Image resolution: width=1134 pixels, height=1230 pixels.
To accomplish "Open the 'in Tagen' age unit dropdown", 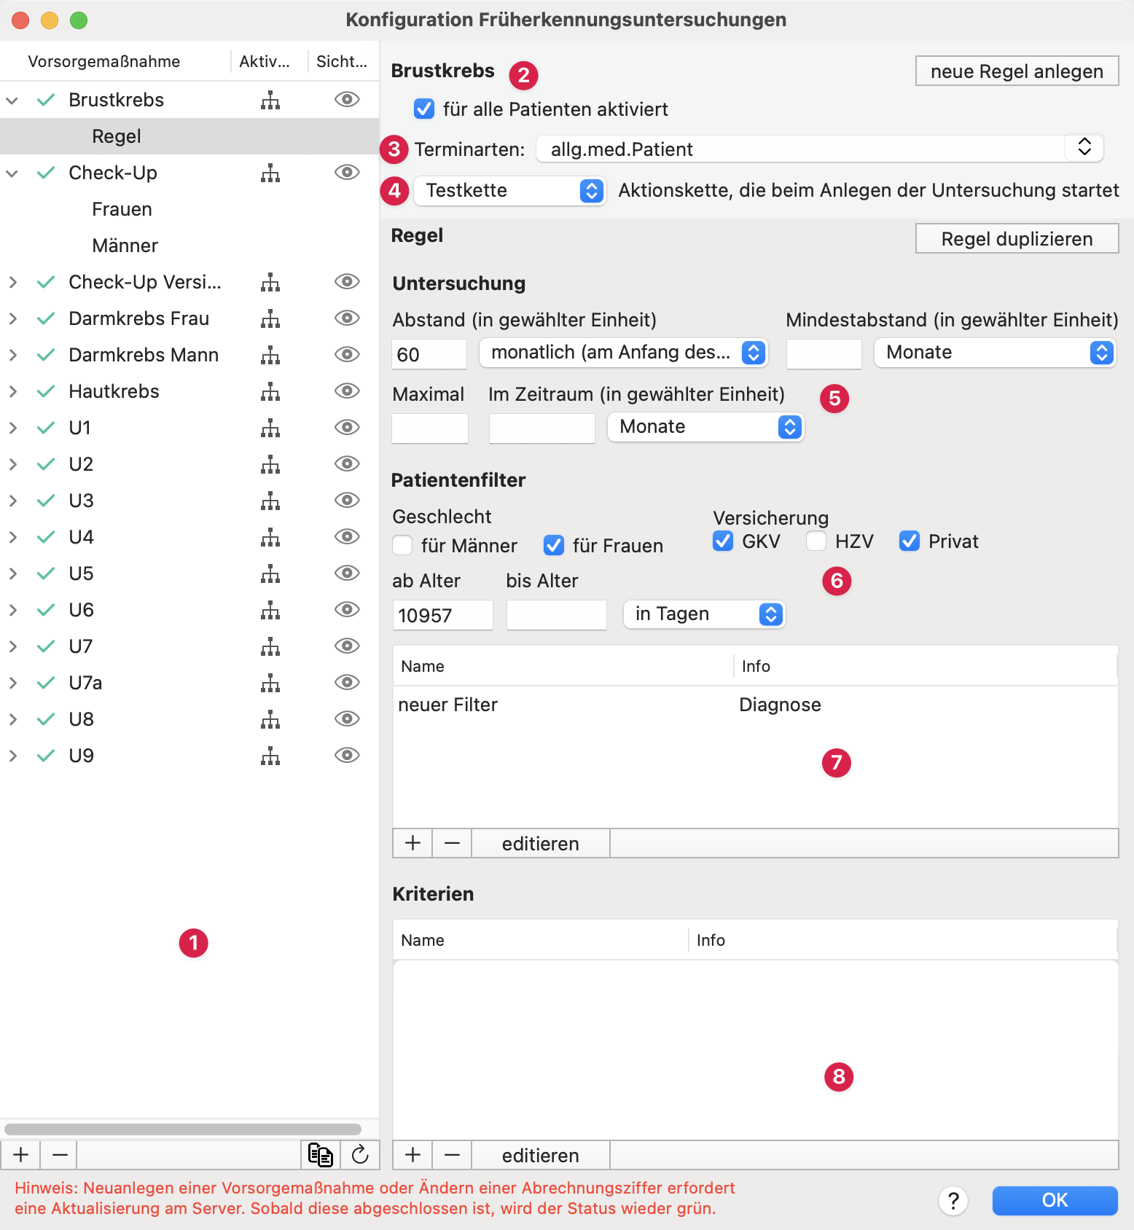I will click(704, 614).
